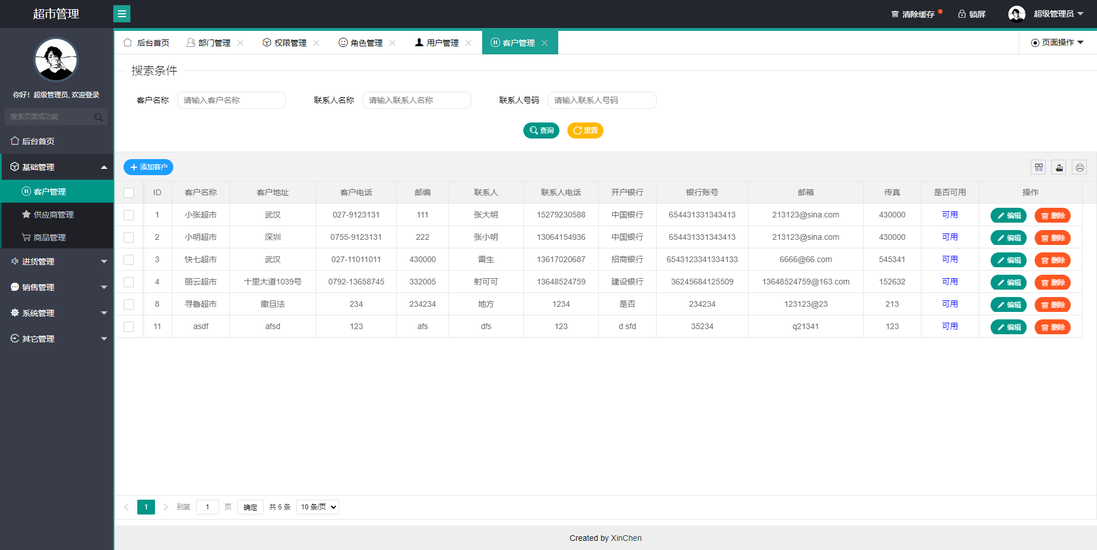Open the 页面操作 dropdown
This screenshot has width=1097, height=550.
(x=1058, y=42)
